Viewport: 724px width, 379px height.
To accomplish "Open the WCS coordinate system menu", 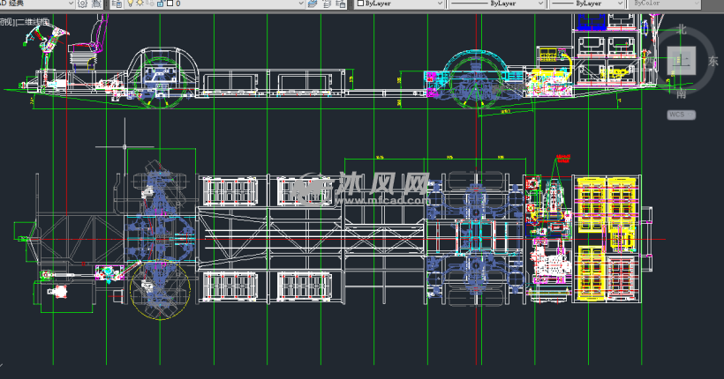I will (x=681, y=115).
